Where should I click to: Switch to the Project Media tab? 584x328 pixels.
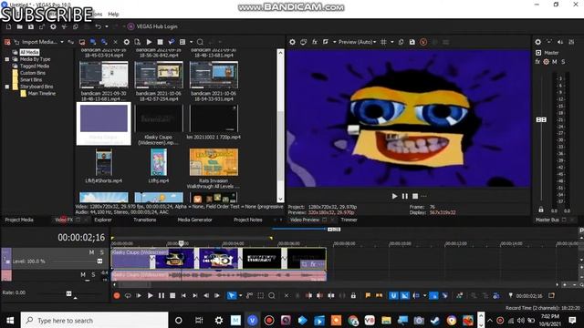point(19,220)
